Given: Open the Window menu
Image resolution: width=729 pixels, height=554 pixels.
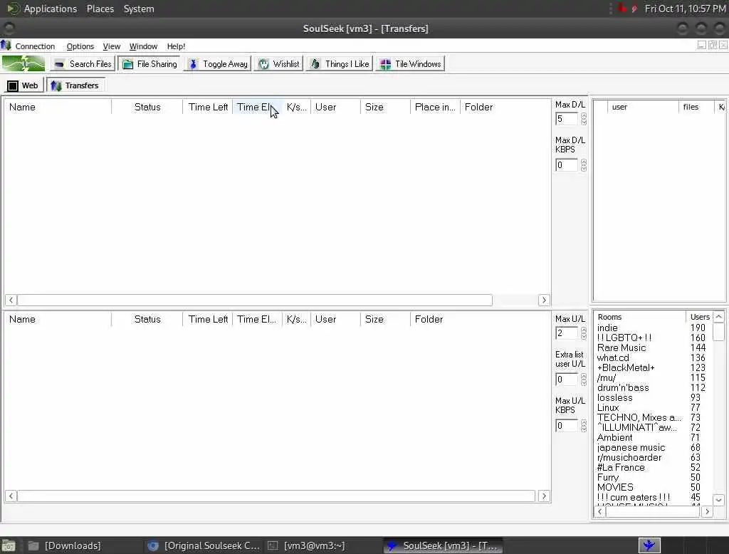Looking at the screenshot, I should coord(143,46).
